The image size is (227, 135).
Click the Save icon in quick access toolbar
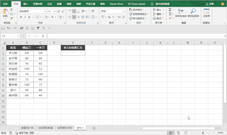(x=3, y=28)
